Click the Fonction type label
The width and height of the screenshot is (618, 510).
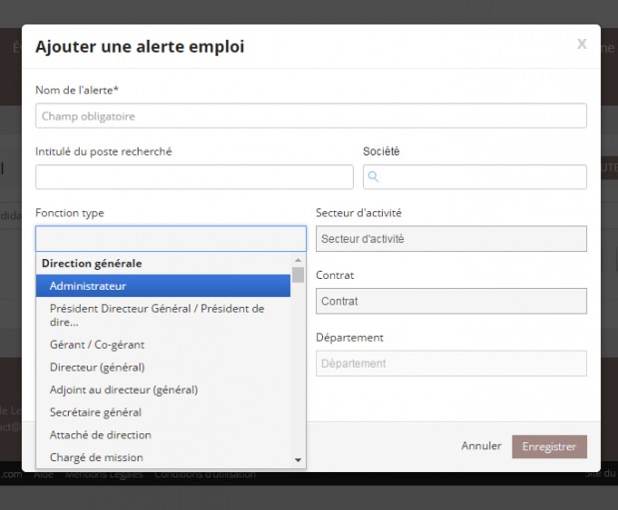point(70,212)
